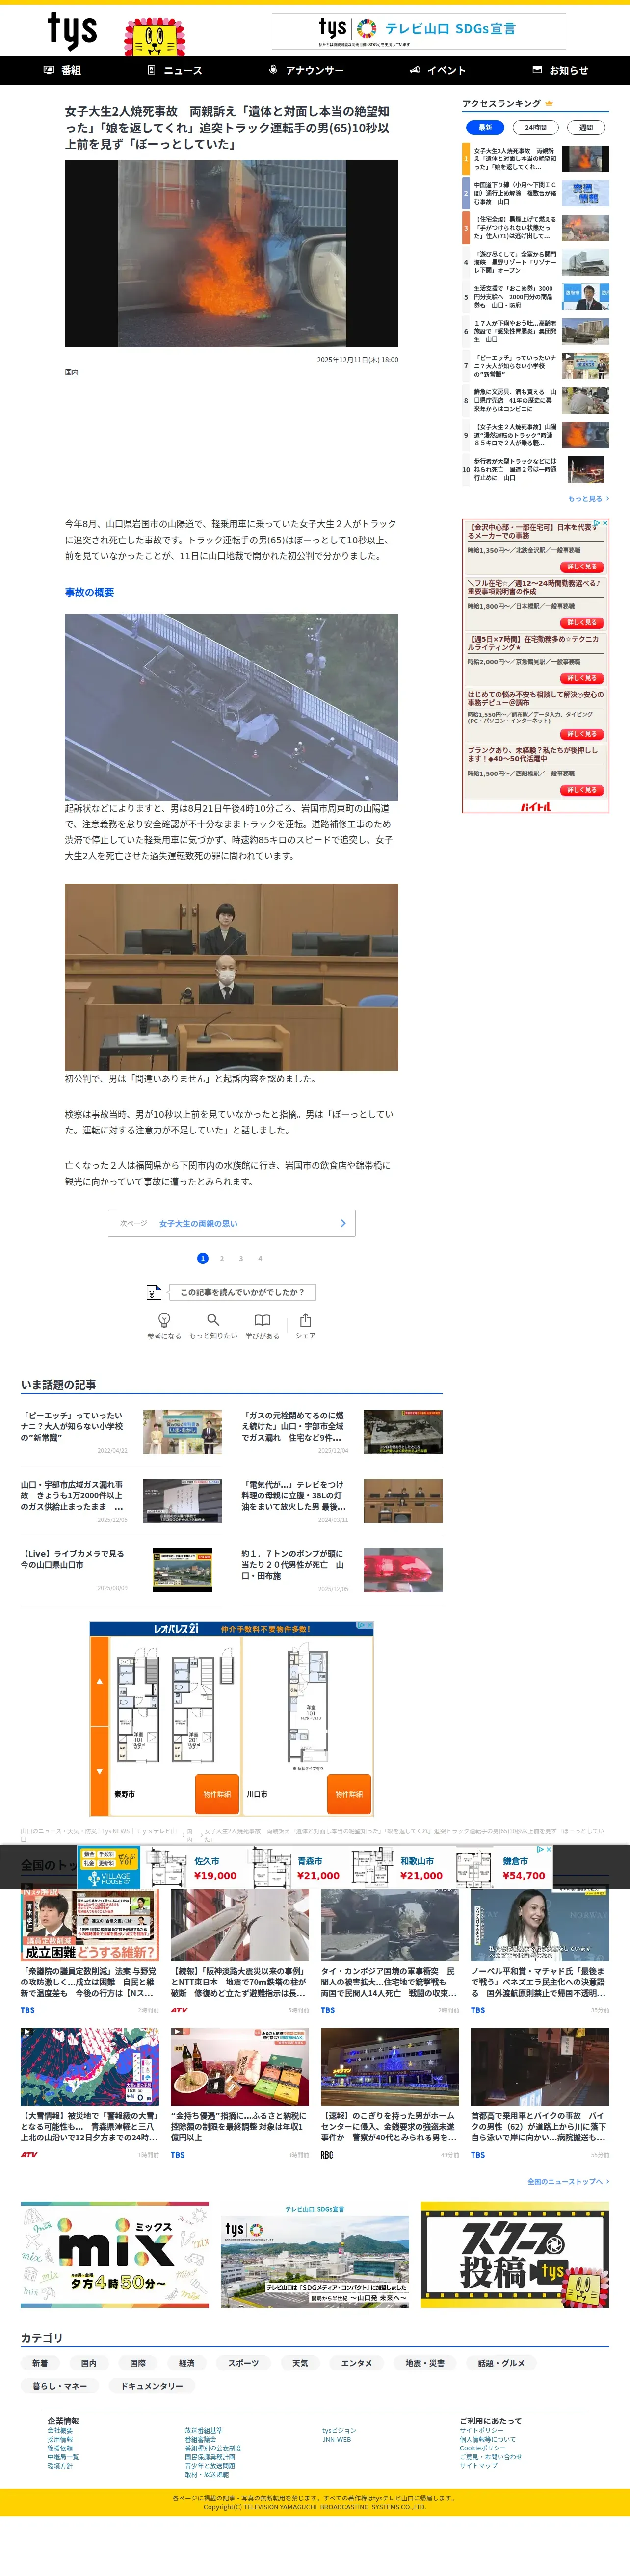Image resolution: width=630 pixels, height=2576 pixels.
Task: Click the chevron arrow in next-page box
Action: 343,1223
